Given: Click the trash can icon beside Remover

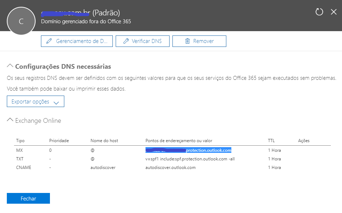Looking at the screenshot, I should pyautogui.click(x=188, y=41).
